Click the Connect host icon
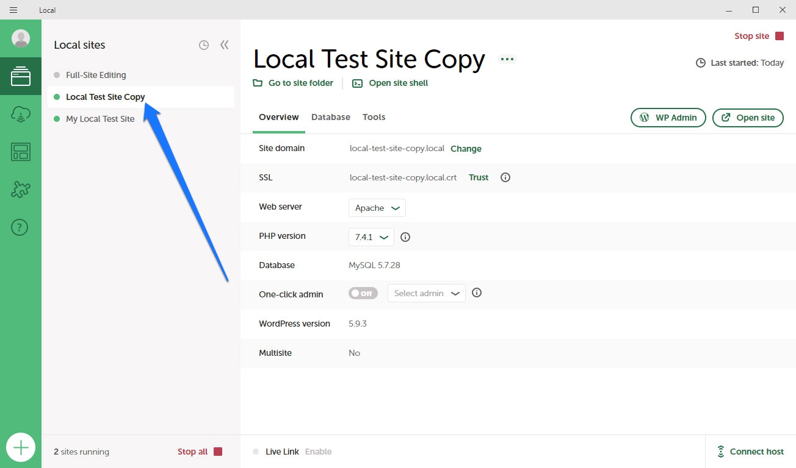796x468 pixels. [x=720, y=452]
